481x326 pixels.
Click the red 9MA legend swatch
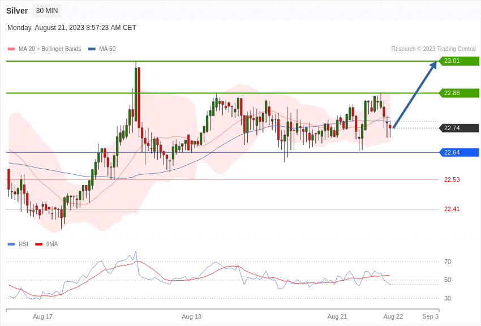click(38, 244)
